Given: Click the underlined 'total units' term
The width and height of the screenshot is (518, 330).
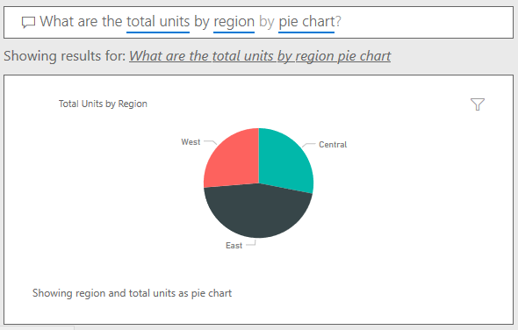Looking at the screenshot, I should point(158,22).
